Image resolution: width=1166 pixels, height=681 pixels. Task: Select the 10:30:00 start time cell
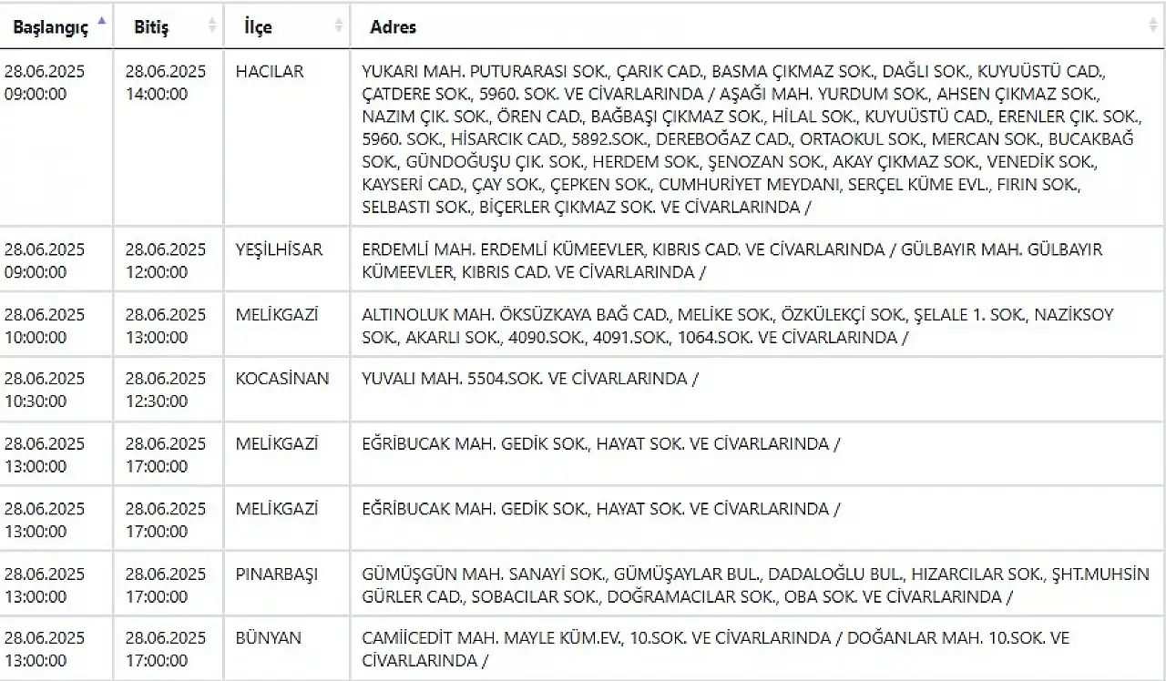56,389
